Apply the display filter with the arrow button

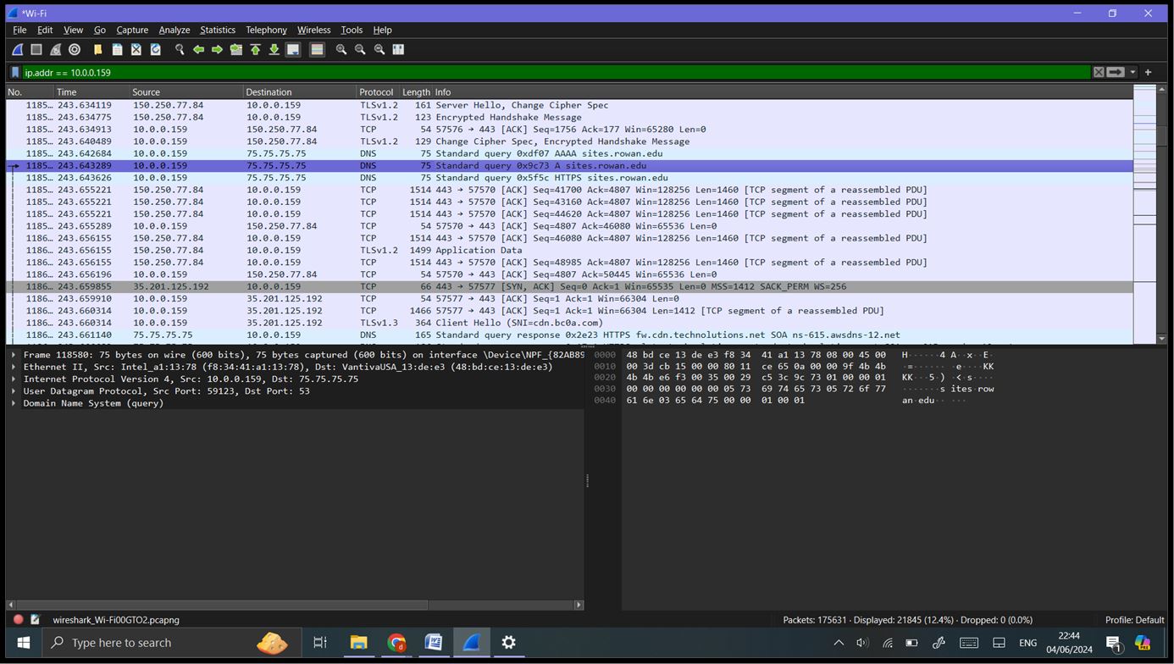click(1115, 72)
